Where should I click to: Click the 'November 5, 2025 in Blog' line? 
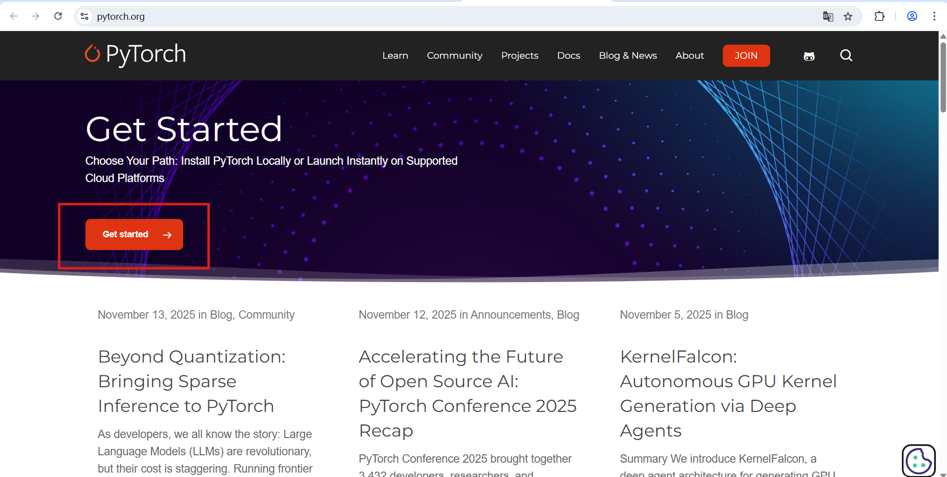pyautogui.click(x=684, y=315)
